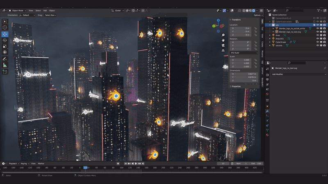
Task: Open the Material properties tab icon
Action: click(x=267, y=135)
